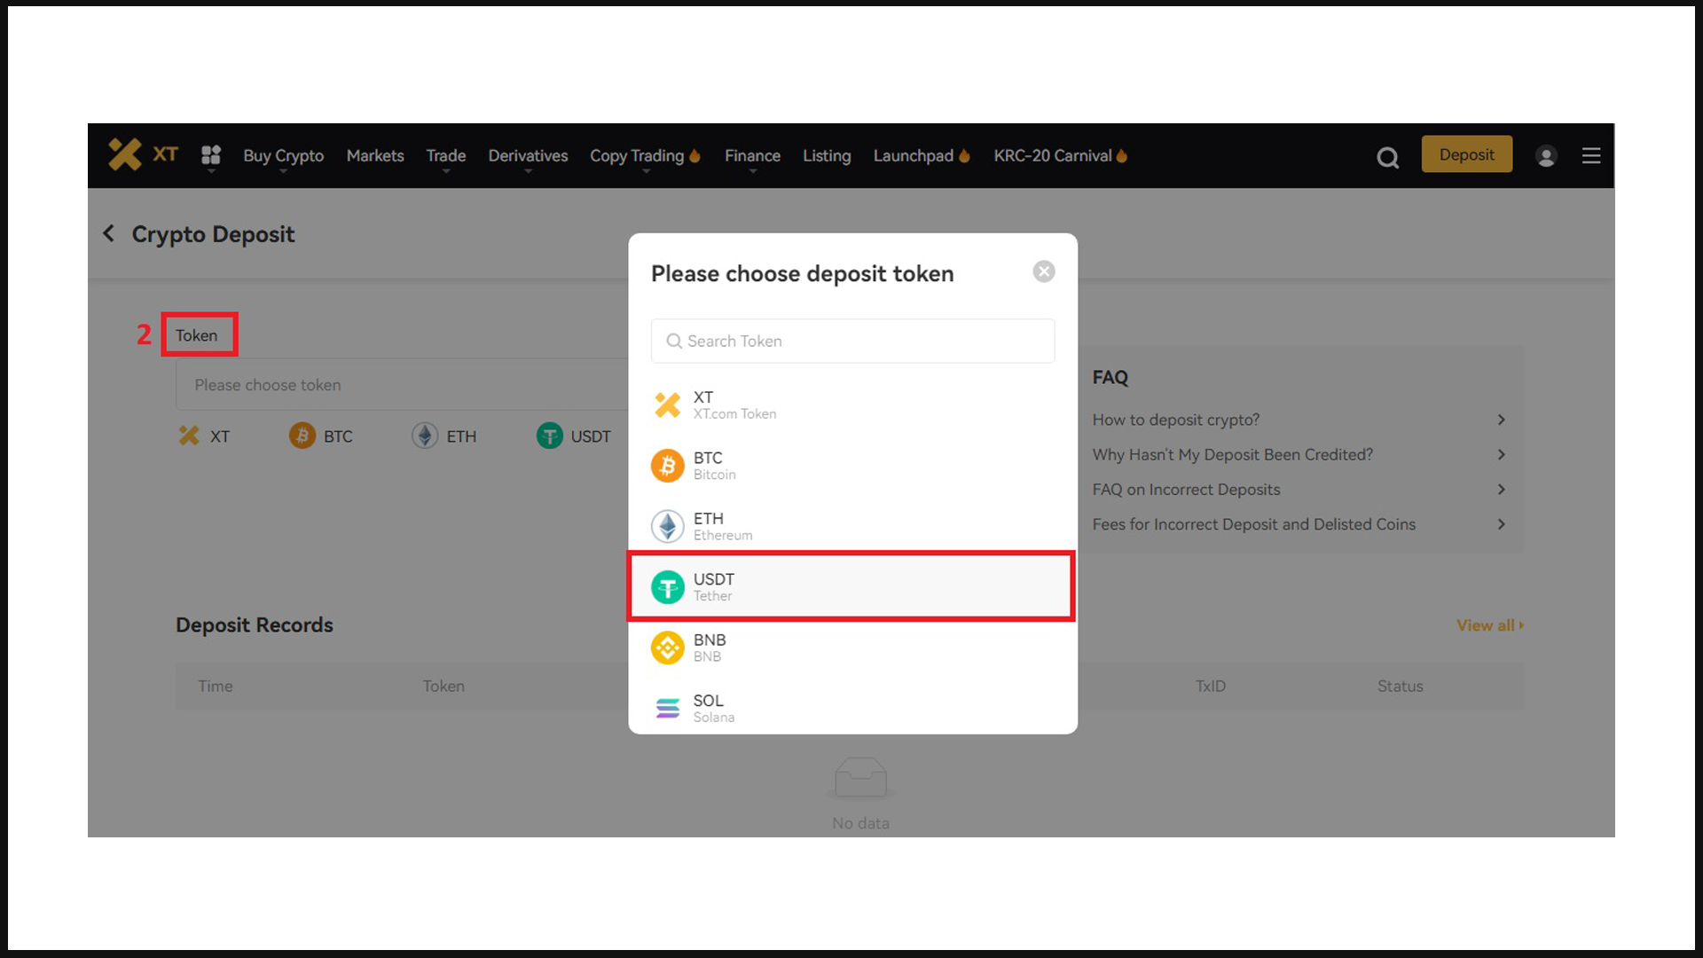Click the USDT label in token list
Screen dimensions: 1703x958
tap(713, 579)
